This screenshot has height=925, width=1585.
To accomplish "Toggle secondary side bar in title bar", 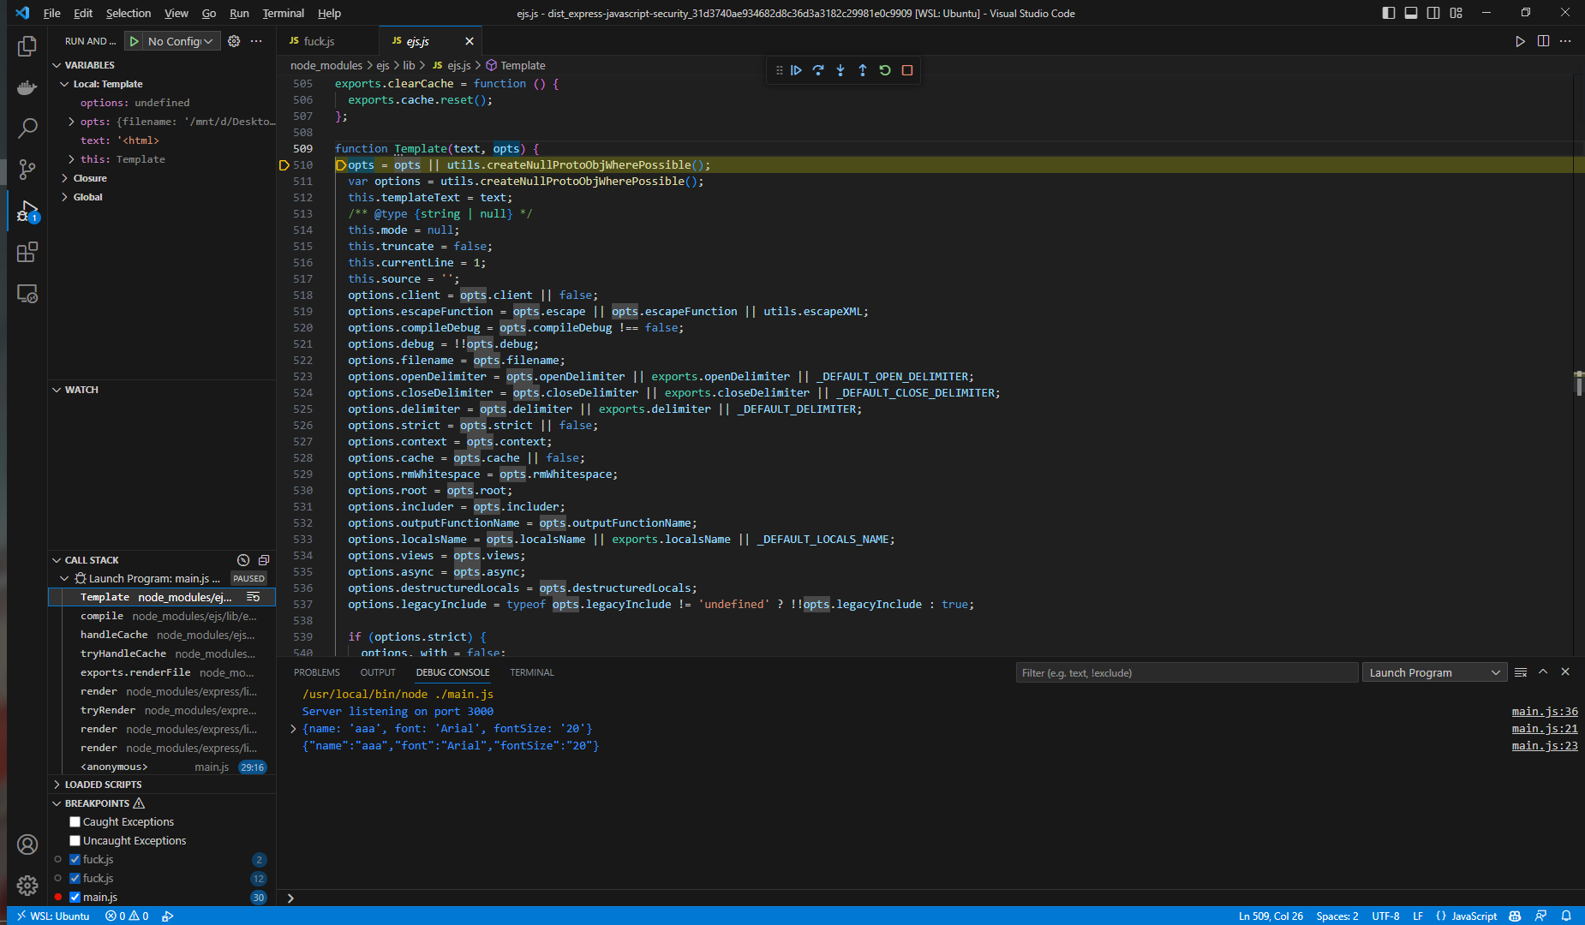I will pyautogui.click(x=1433, y=13).
